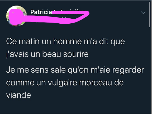Screen dimensions: 152x114
Task: Click the tweet line starting "Ce matin"
Action: tap(65, 42)
